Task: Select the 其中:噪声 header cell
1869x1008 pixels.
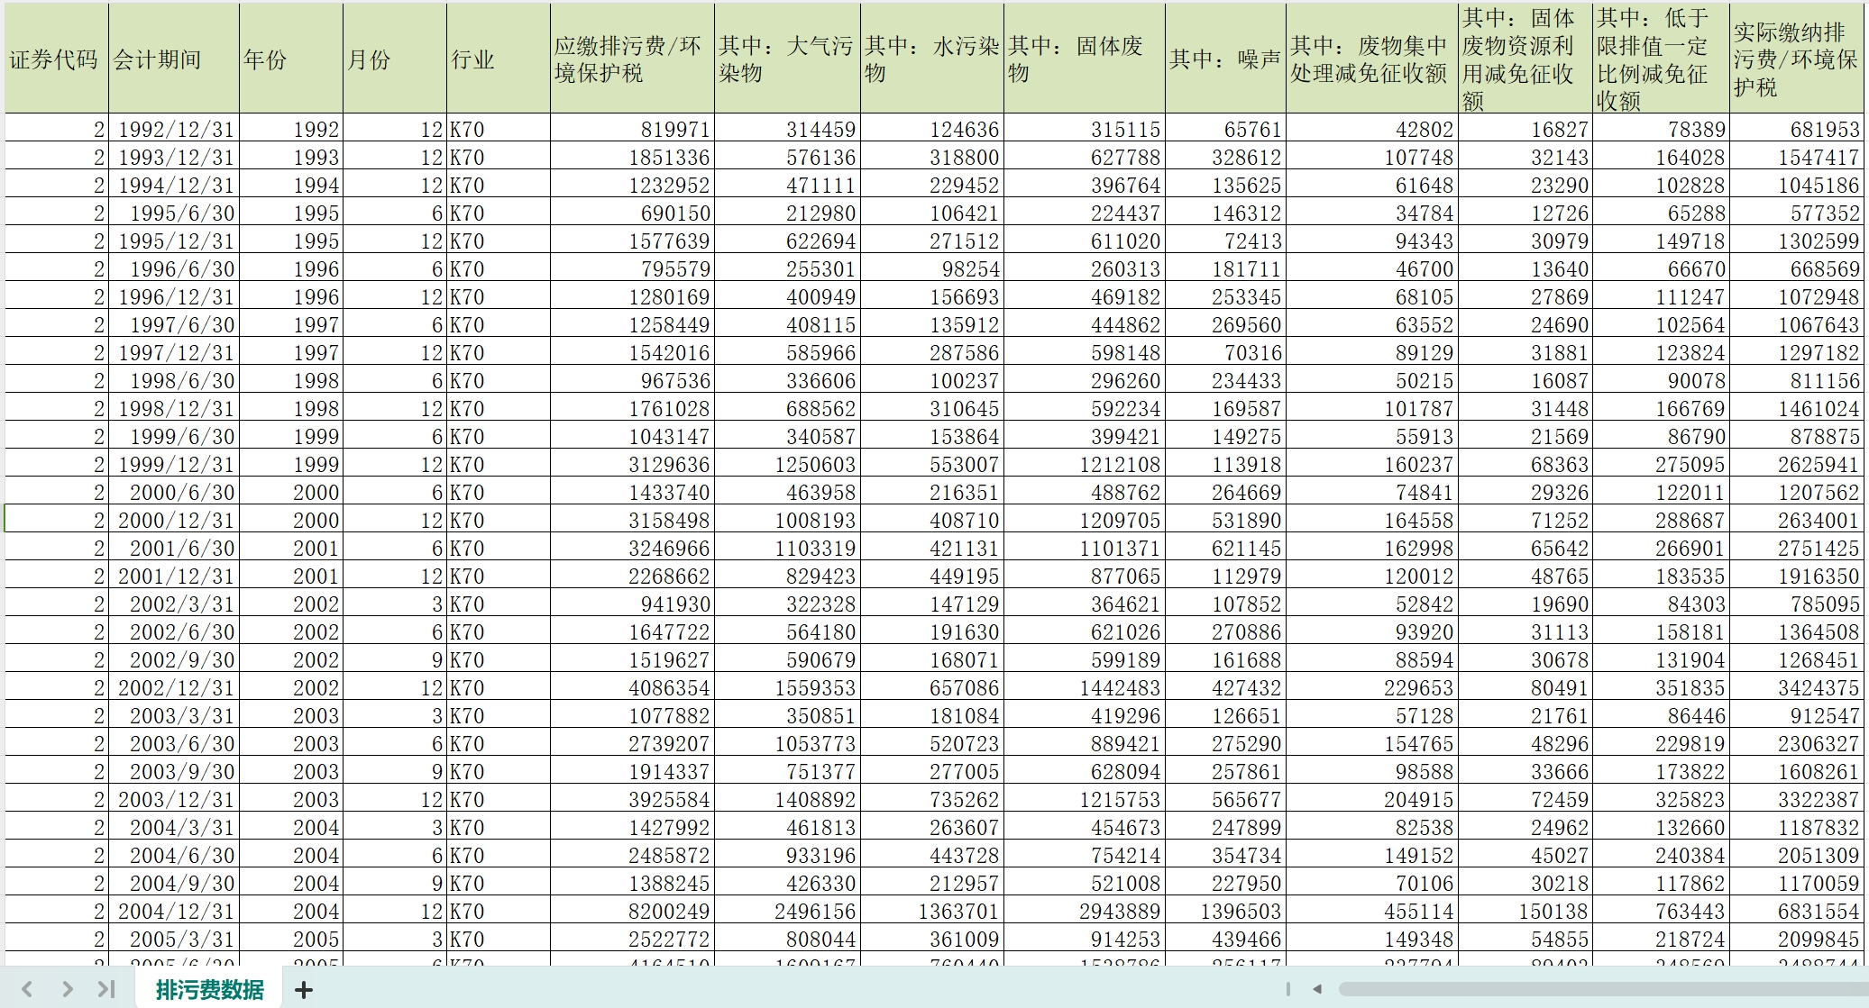Action: (x=1224, y=59)
